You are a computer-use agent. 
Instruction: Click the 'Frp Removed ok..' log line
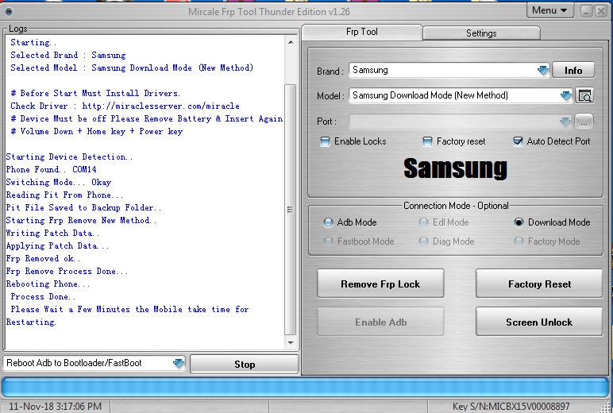(x=43, y=258)
